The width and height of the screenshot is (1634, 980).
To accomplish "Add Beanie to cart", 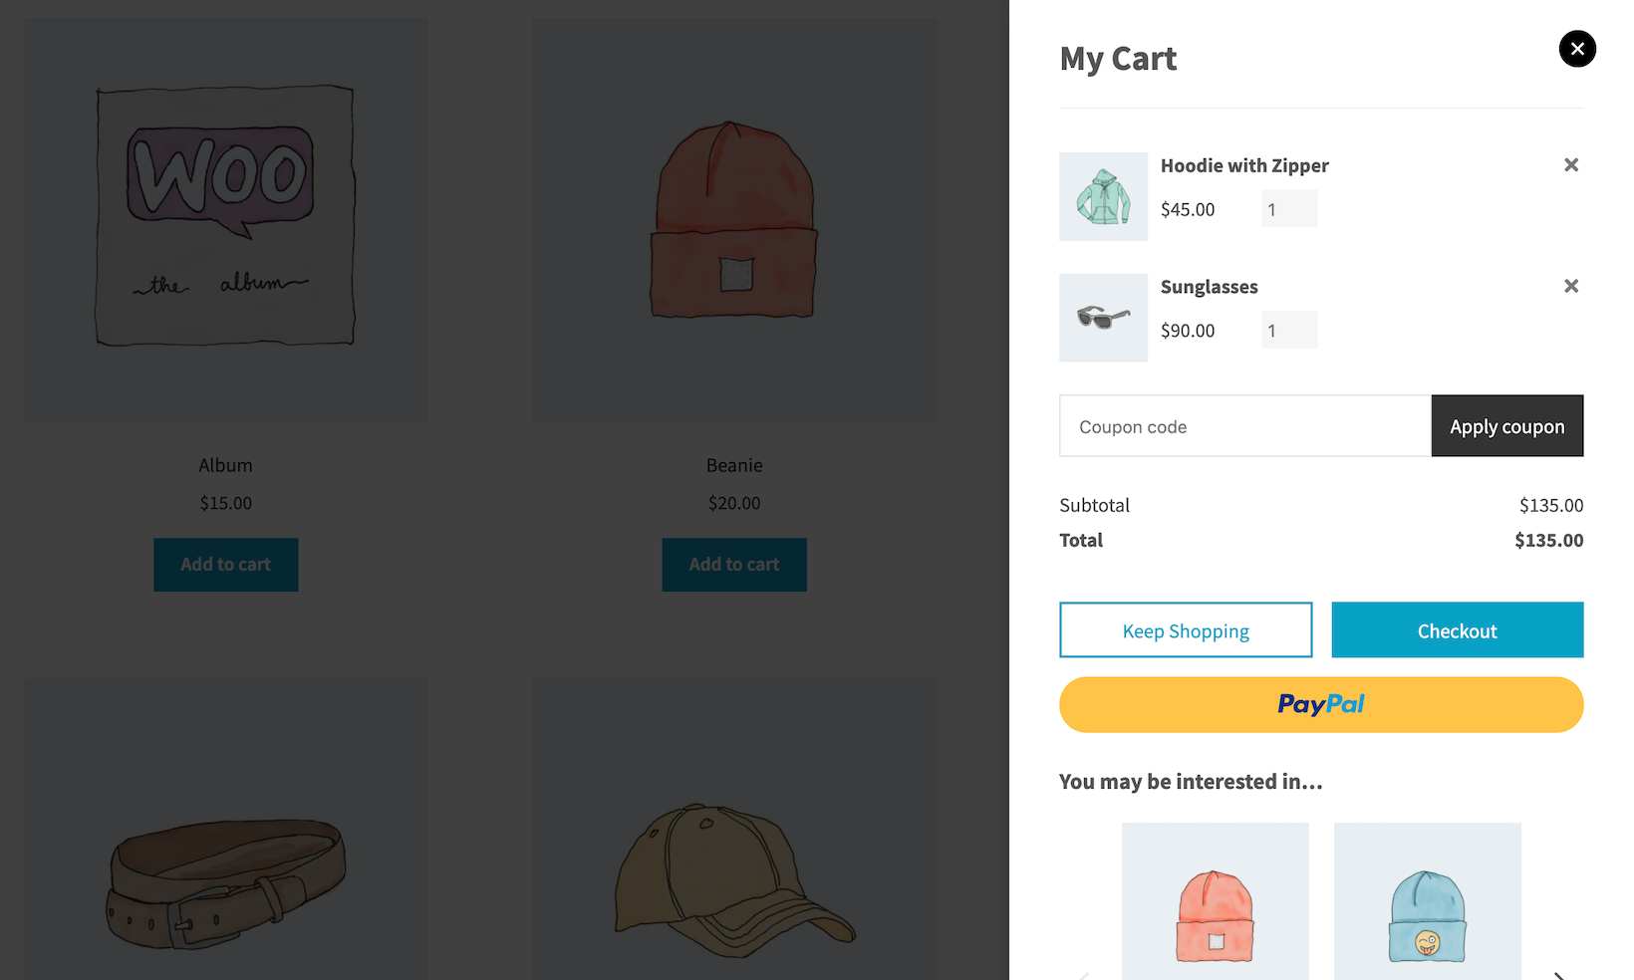I will [x=734, y=565].
